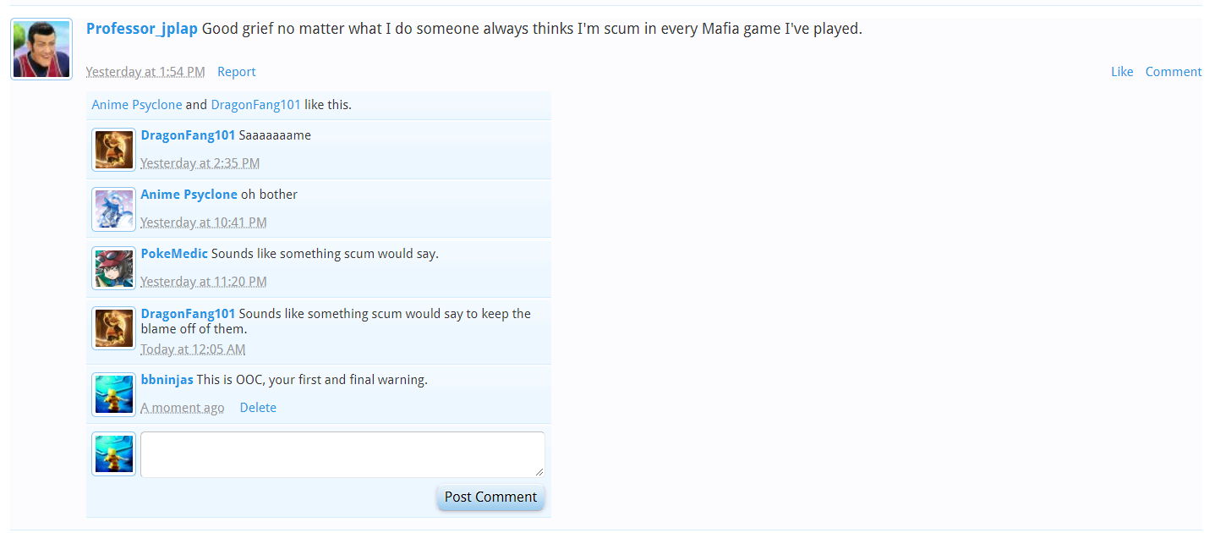Delete the bbninjas warning comment
Screen dimensions: 1215x533
pyautogui.click(x=258, y=408)
